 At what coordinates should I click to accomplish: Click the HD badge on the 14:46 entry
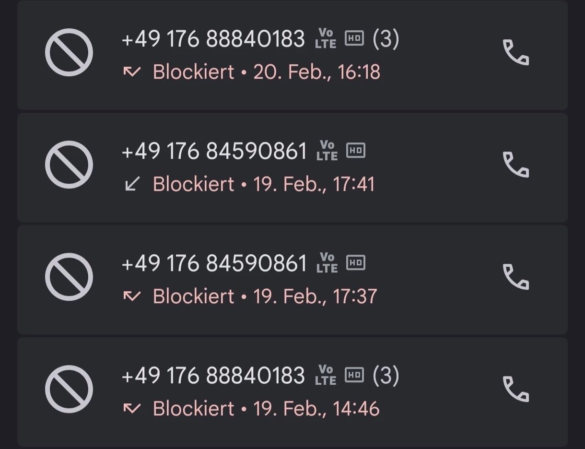click(x=354, y=375)
